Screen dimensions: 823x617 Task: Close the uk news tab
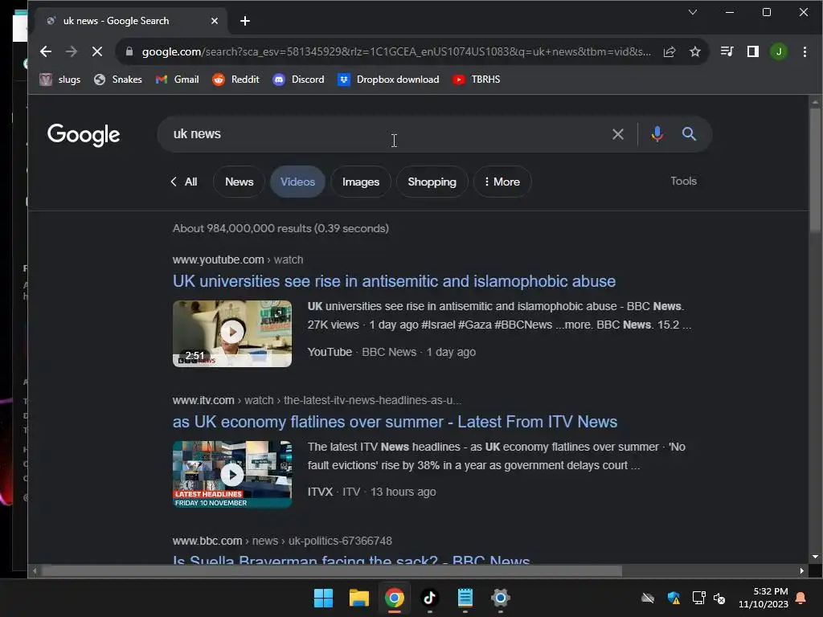coord(214,21)
